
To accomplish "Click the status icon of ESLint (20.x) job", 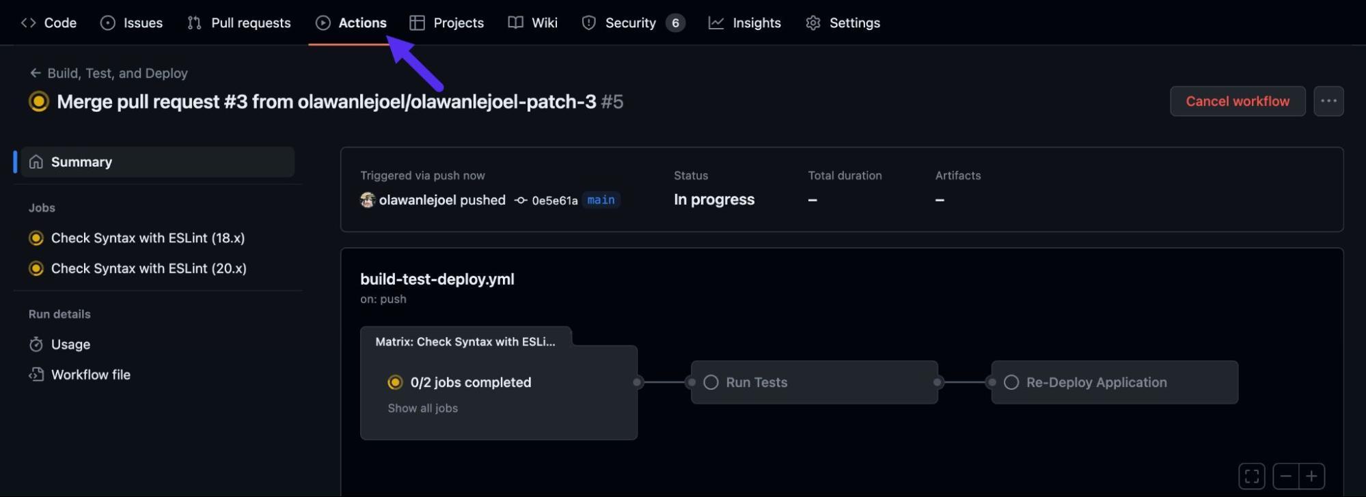I will tap(36, 268).
